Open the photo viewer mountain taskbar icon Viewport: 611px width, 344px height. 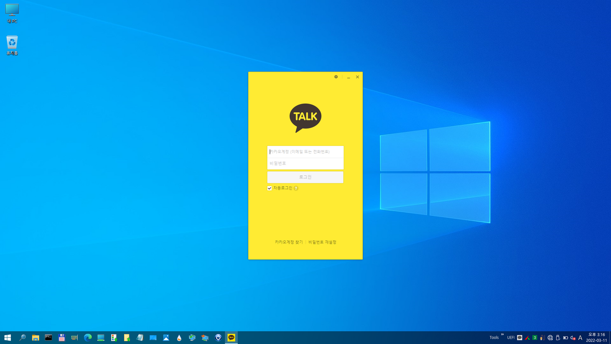point(166,337)
